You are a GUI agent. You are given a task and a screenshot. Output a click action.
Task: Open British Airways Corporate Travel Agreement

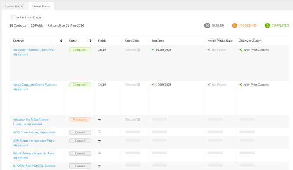(x=34, y=156)
